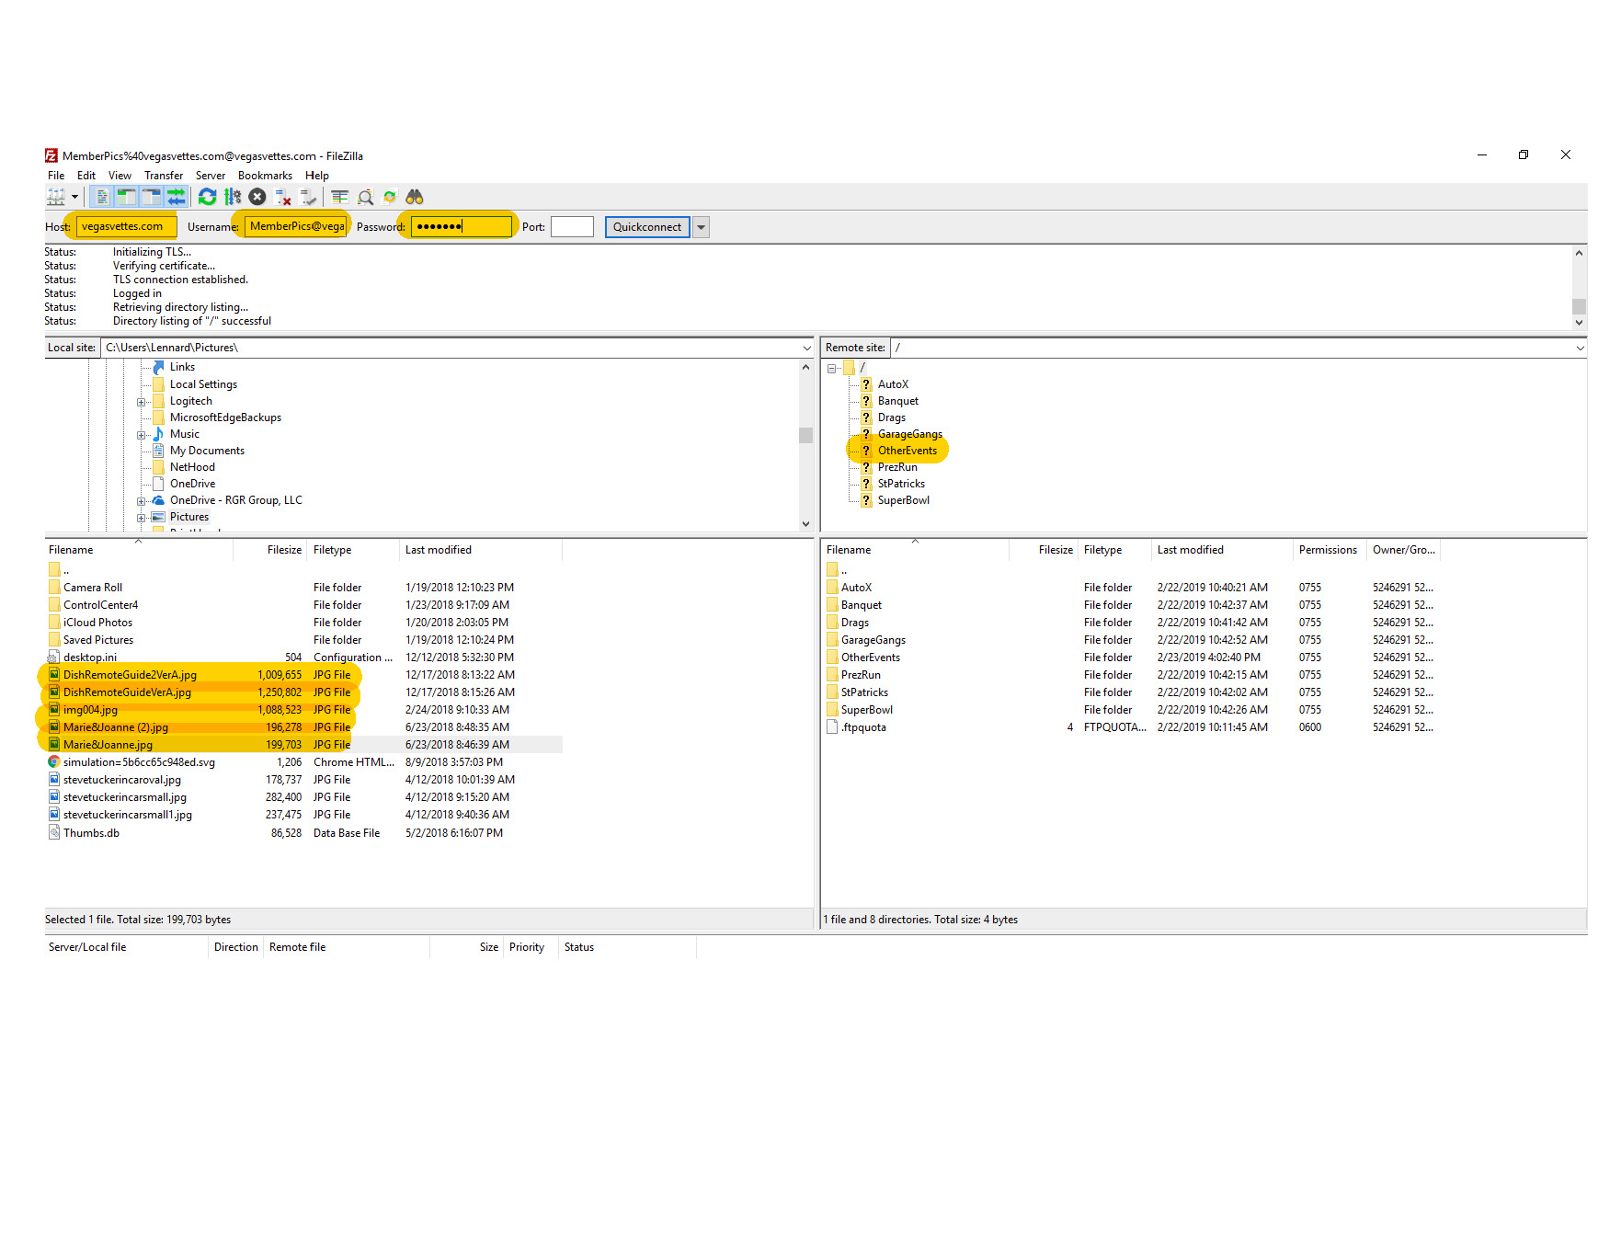
Task: Open the Site Manager icon
Action: coord(56,197)
